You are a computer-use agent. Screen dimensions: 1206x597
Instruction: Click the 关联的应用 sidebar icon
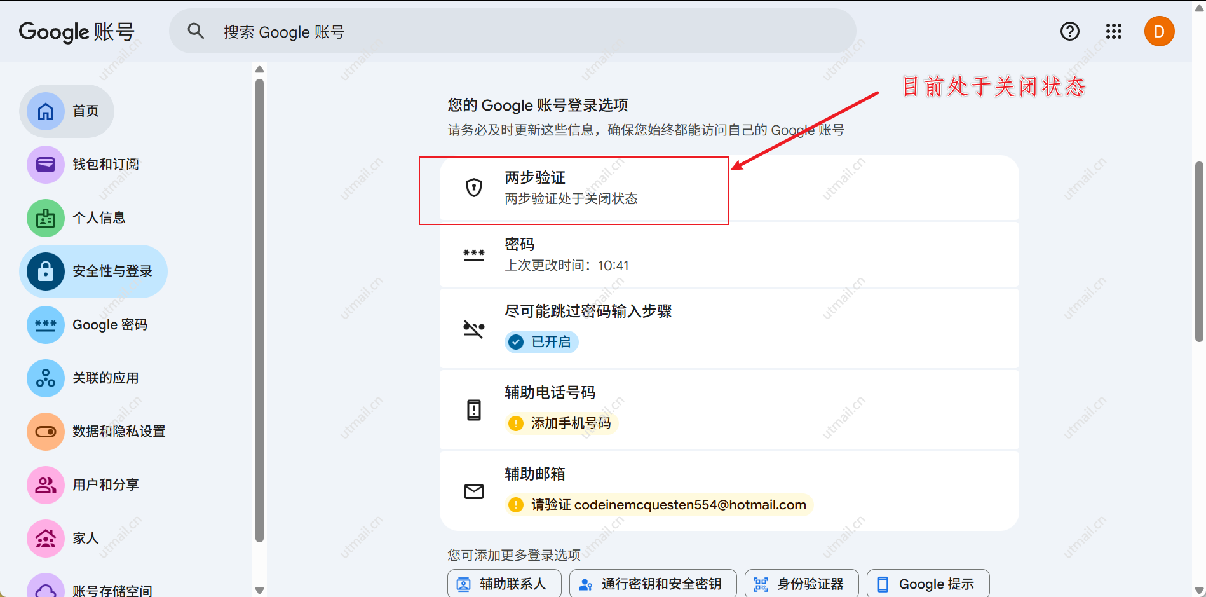[x=46, y=378]
